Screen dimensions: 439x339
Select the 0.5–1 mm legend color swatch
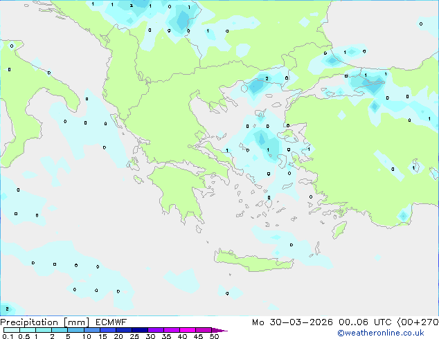(28, 330)
